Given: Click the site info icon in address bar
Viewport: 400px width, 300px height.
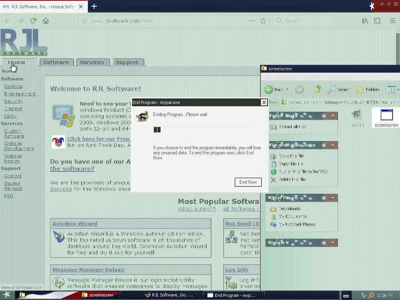Looking at the screenshot, I should tap(84, 21).
